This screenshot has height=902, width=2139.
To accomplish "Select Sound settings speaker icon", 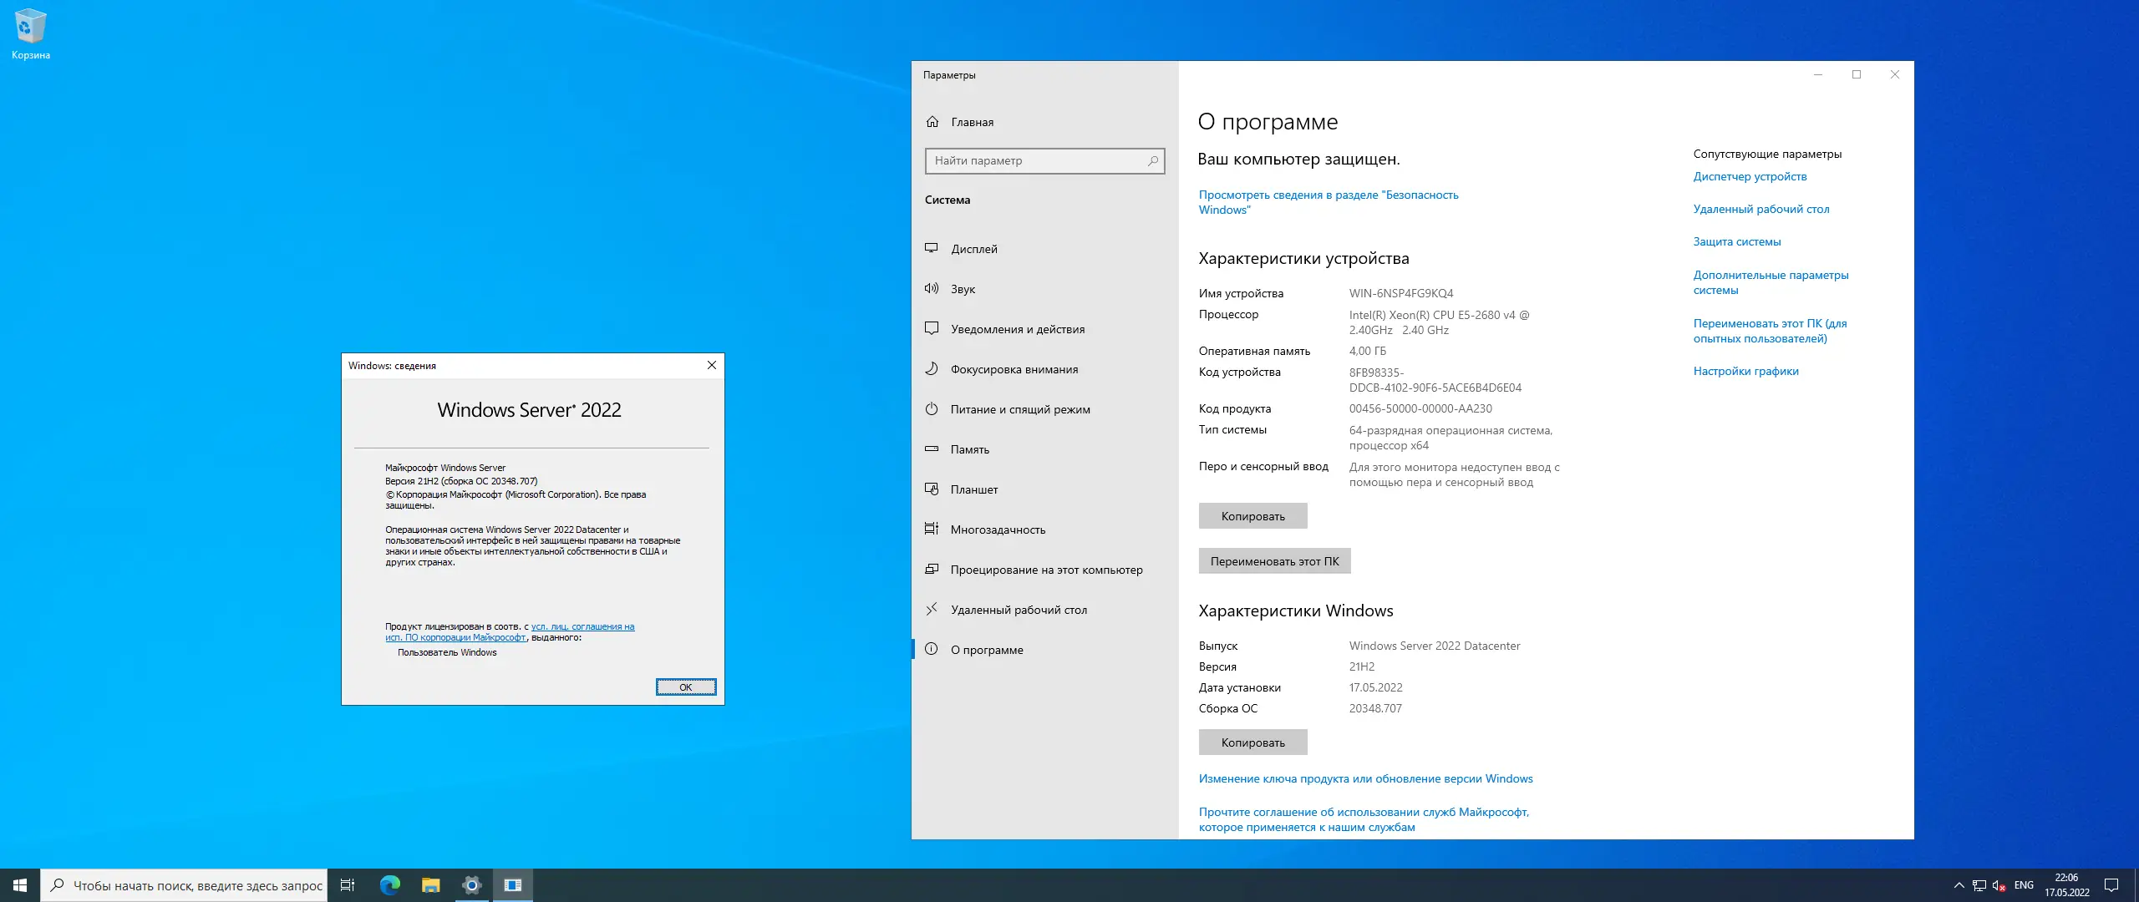I will [932, 289].
